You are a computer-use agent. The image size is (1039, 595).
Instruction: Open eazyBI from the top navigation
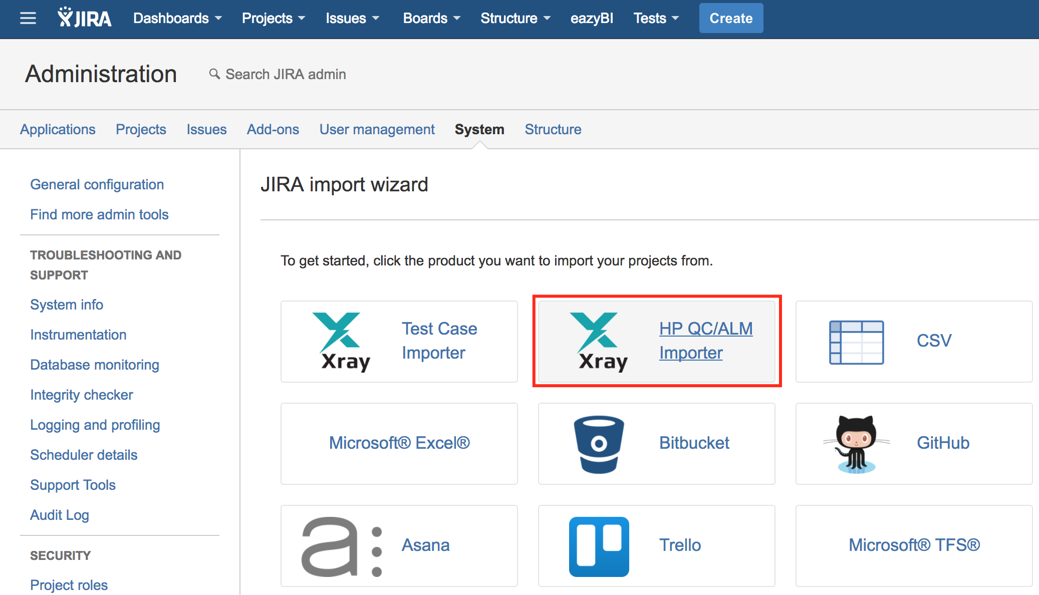point(592,19)
